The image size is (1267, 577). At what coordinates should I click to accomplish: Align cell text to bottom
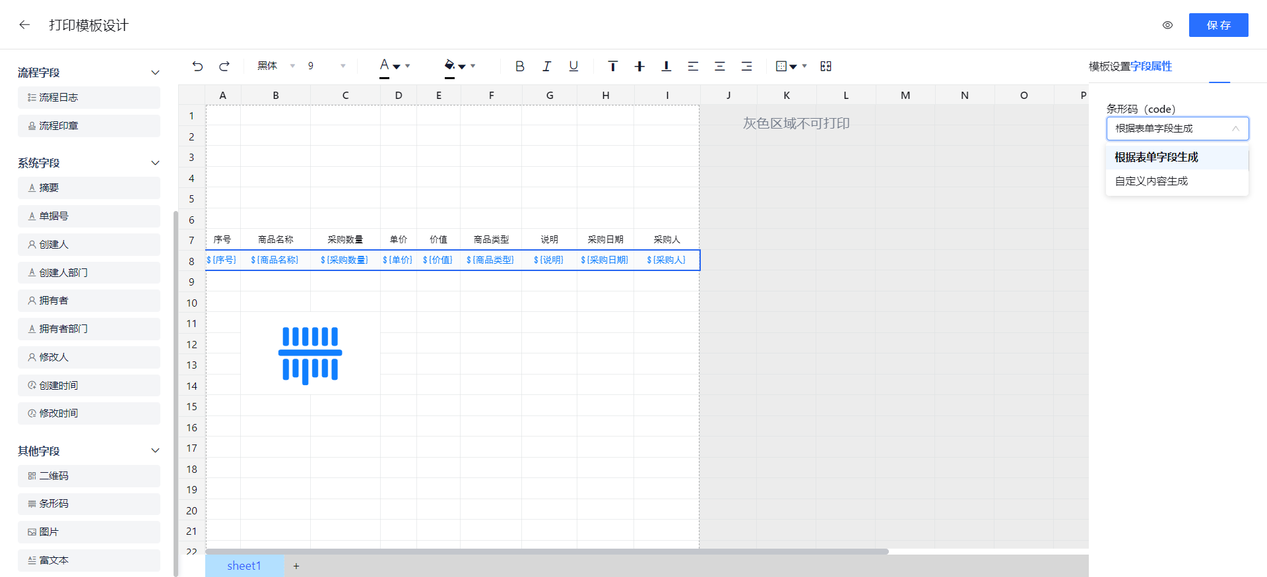(x=666, y=66)
